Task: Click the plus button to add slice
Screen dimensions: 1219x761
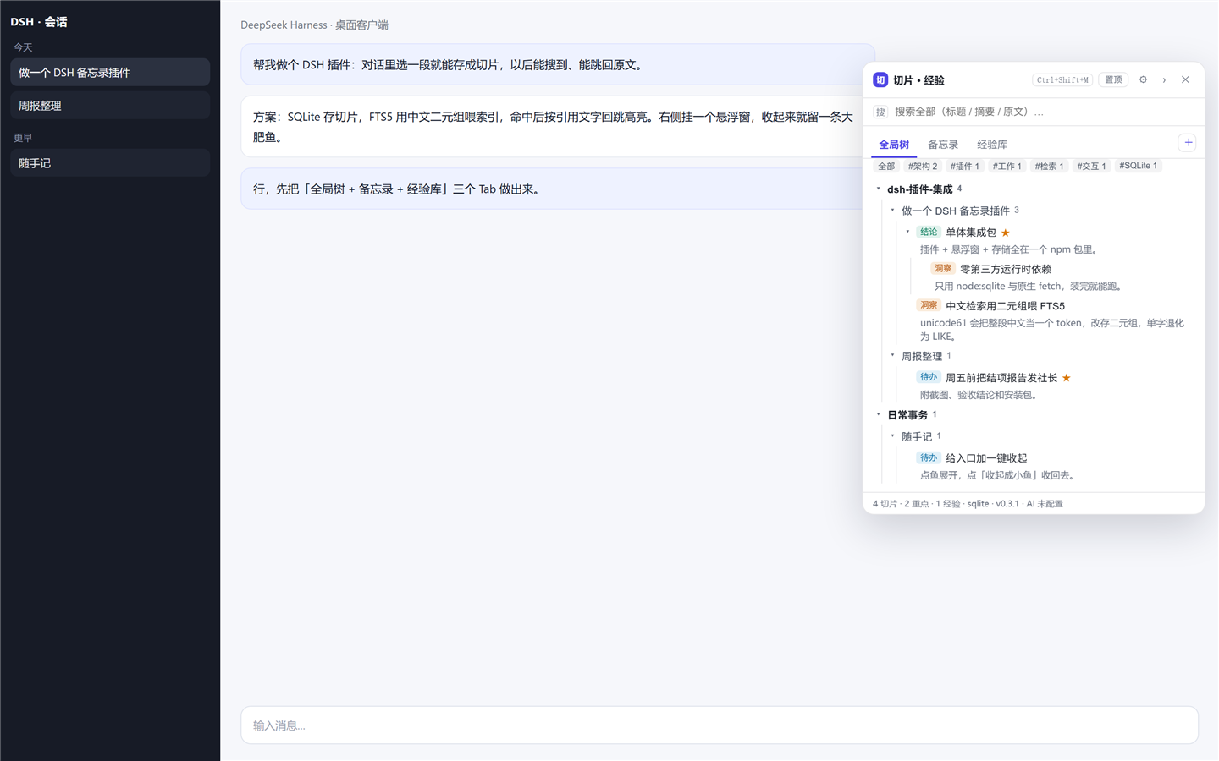Action: tap(1189, 143)
